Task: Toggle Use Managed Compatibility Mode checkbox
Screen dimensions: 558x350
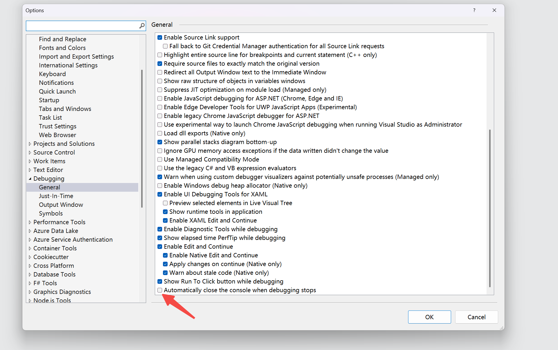Action: pos(160,159)
